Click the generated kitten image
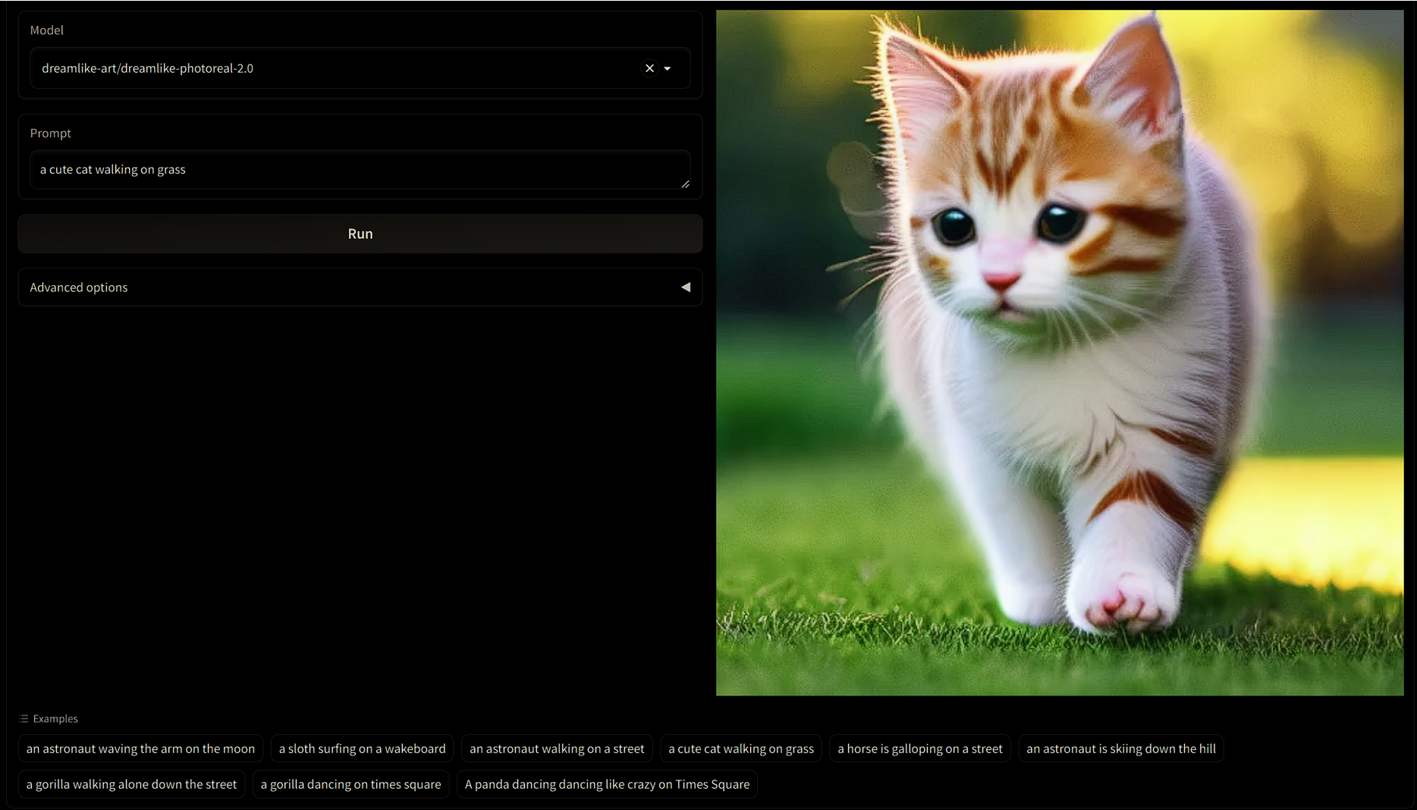The width and height of the screenshot is (1417, 810). pyautogui.click(x=1059, y=353)
